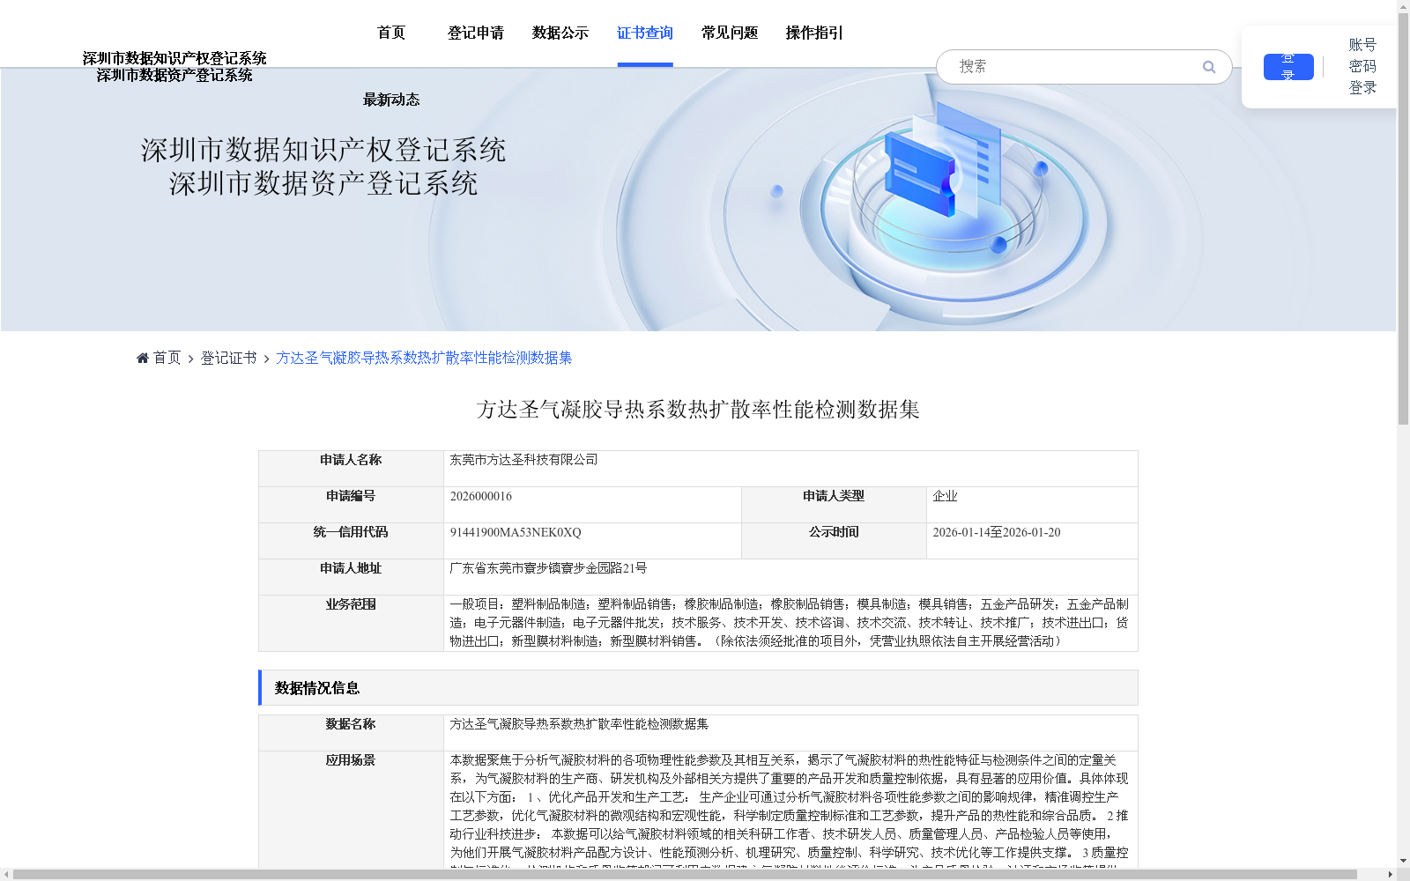The image size is (1410, 881).
Task: Click the home icon in the breadcrumb
Action: pyautogui.click(x=143, y=358)
